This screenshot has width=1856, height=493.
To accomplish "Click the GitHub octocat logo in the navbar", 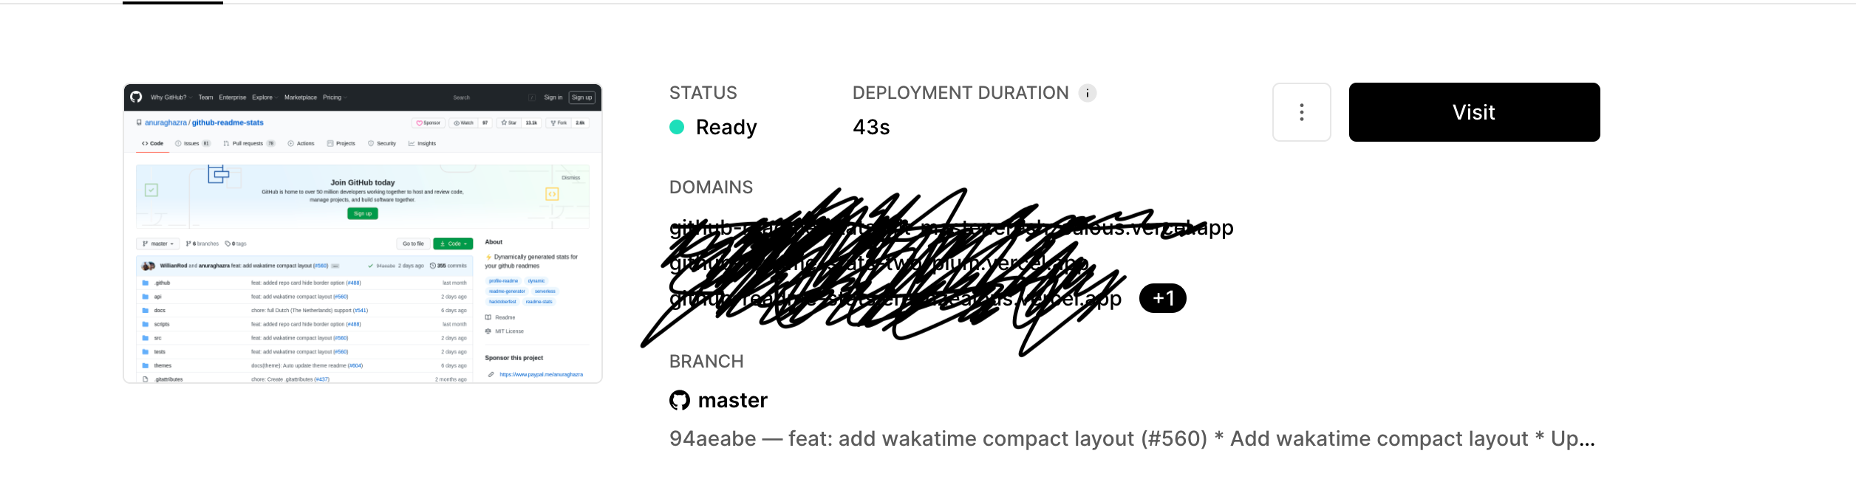I will 137,97.
